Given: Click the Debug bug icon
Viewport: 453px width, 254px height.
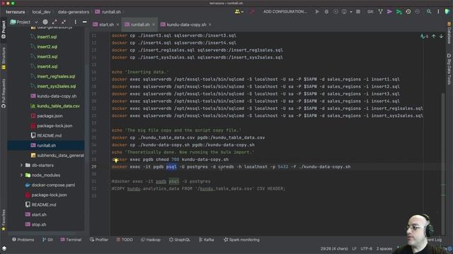Looking at the screenshot, I should tap(326, 12).
